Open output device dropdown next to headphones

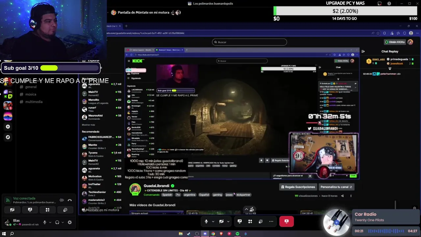click(62, 223)
